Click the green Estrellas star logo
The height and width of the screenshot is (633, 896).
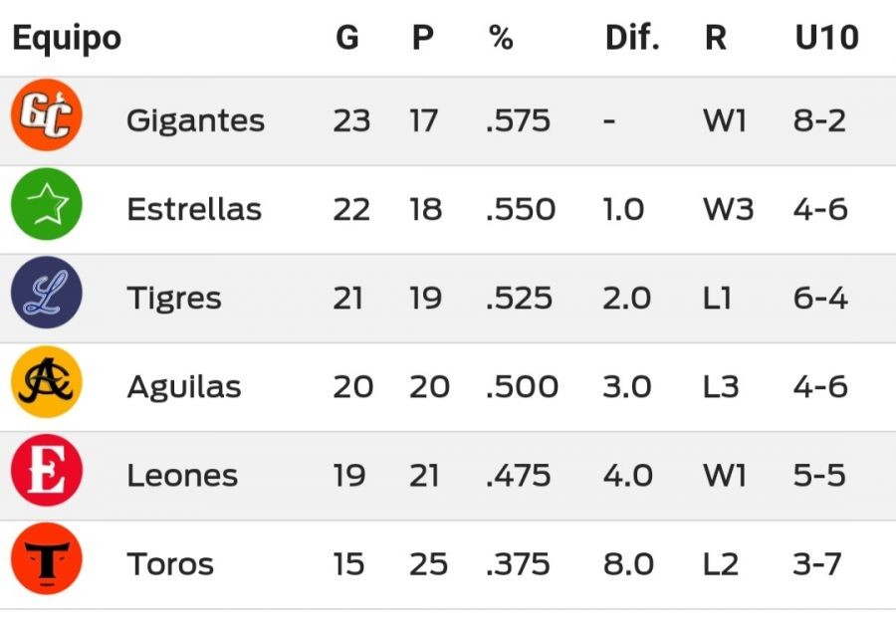pos(47,206)
